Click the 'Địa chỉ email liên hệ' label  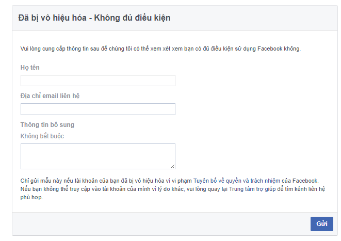(x=50, y=96)
